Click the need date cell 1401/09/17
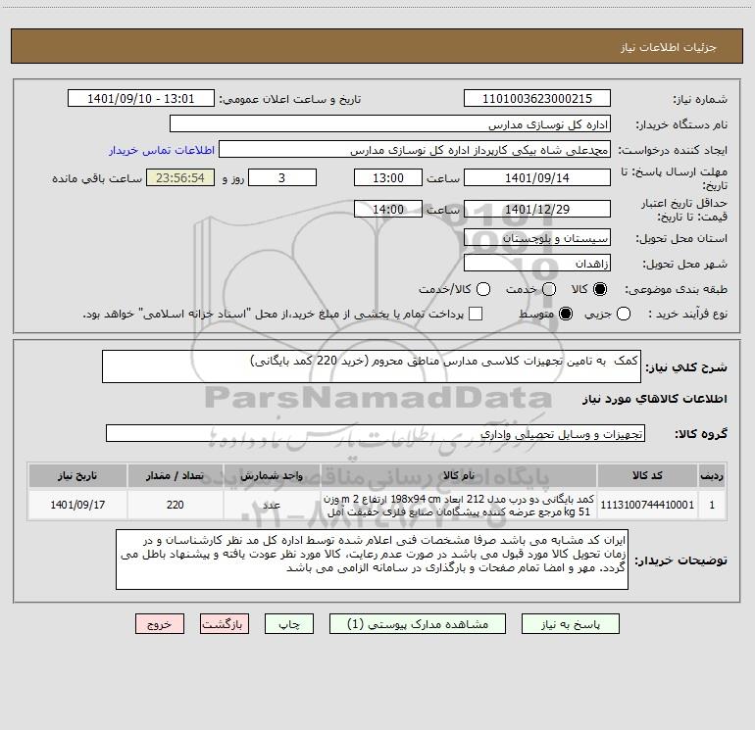Image resolution: width=755 pixels, height=730 pixels. pos(77,505)
